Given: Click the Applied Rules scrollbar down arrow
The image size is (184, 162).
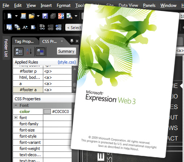Looking at the screenshot, I should [x=75, y=90].
